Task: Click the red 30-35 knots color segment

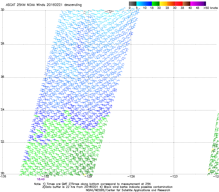Action: (x=179, y=4)
